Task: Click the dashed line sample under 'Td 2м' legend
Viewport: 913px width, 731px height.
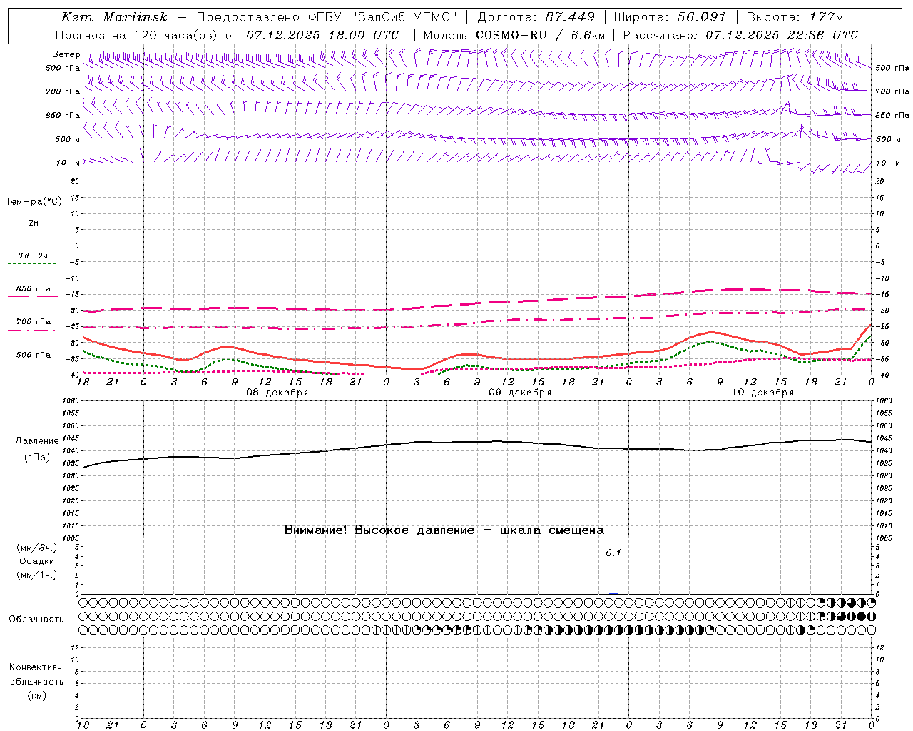Action: (32, 264)
